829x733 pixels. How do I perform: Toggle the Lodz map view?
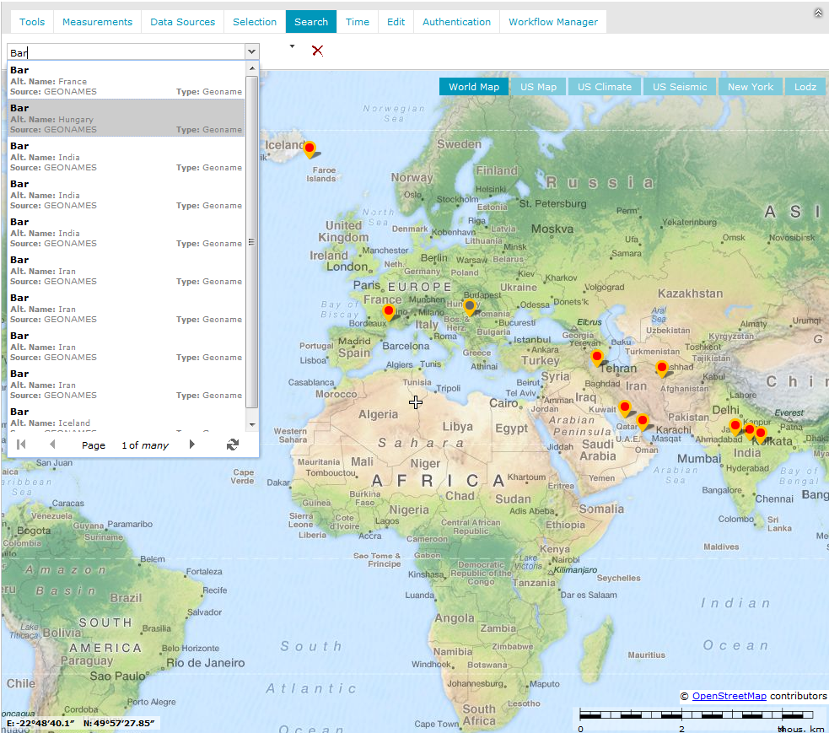coord(805,86)
